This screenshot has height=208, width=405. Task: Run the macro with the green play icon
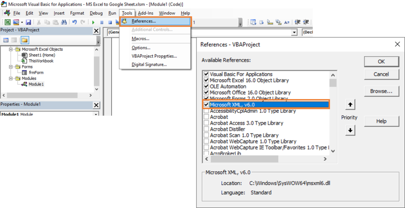pyautogui.click(x=93, y=23)
